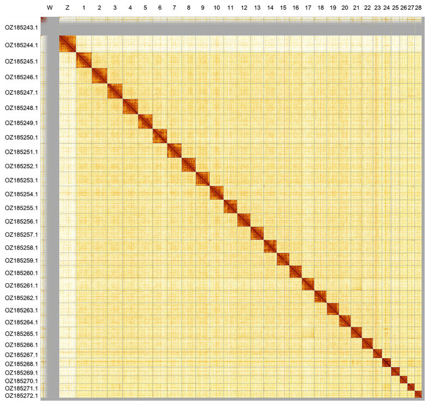
Task: Click the OZ185249.1 row label
Action: pos(21,123)
